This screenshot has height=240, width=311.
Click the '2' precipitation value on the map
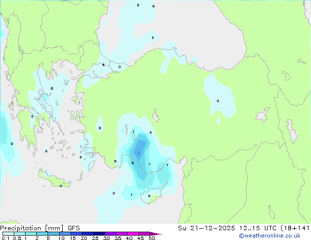point(132,163)
